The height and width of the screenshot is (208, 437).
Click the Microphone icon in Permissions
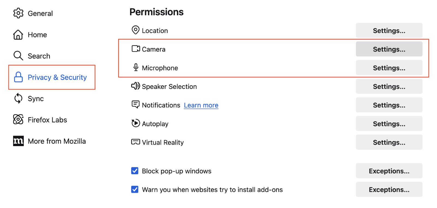[x=136, y=67]
